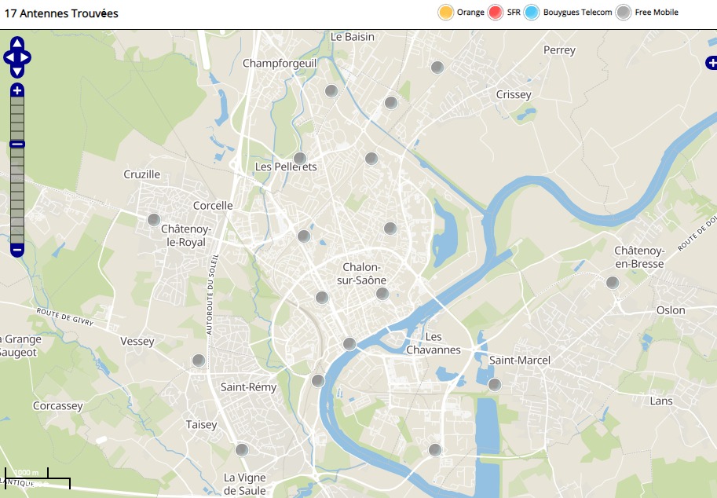This screenshot has height=498, width=717.
Task: Click the zoom in plus button
Action: [x=17, y=91]
